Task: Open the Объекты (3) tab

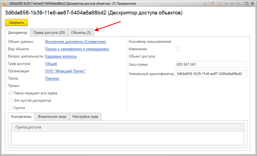Action: click(81, 33)
